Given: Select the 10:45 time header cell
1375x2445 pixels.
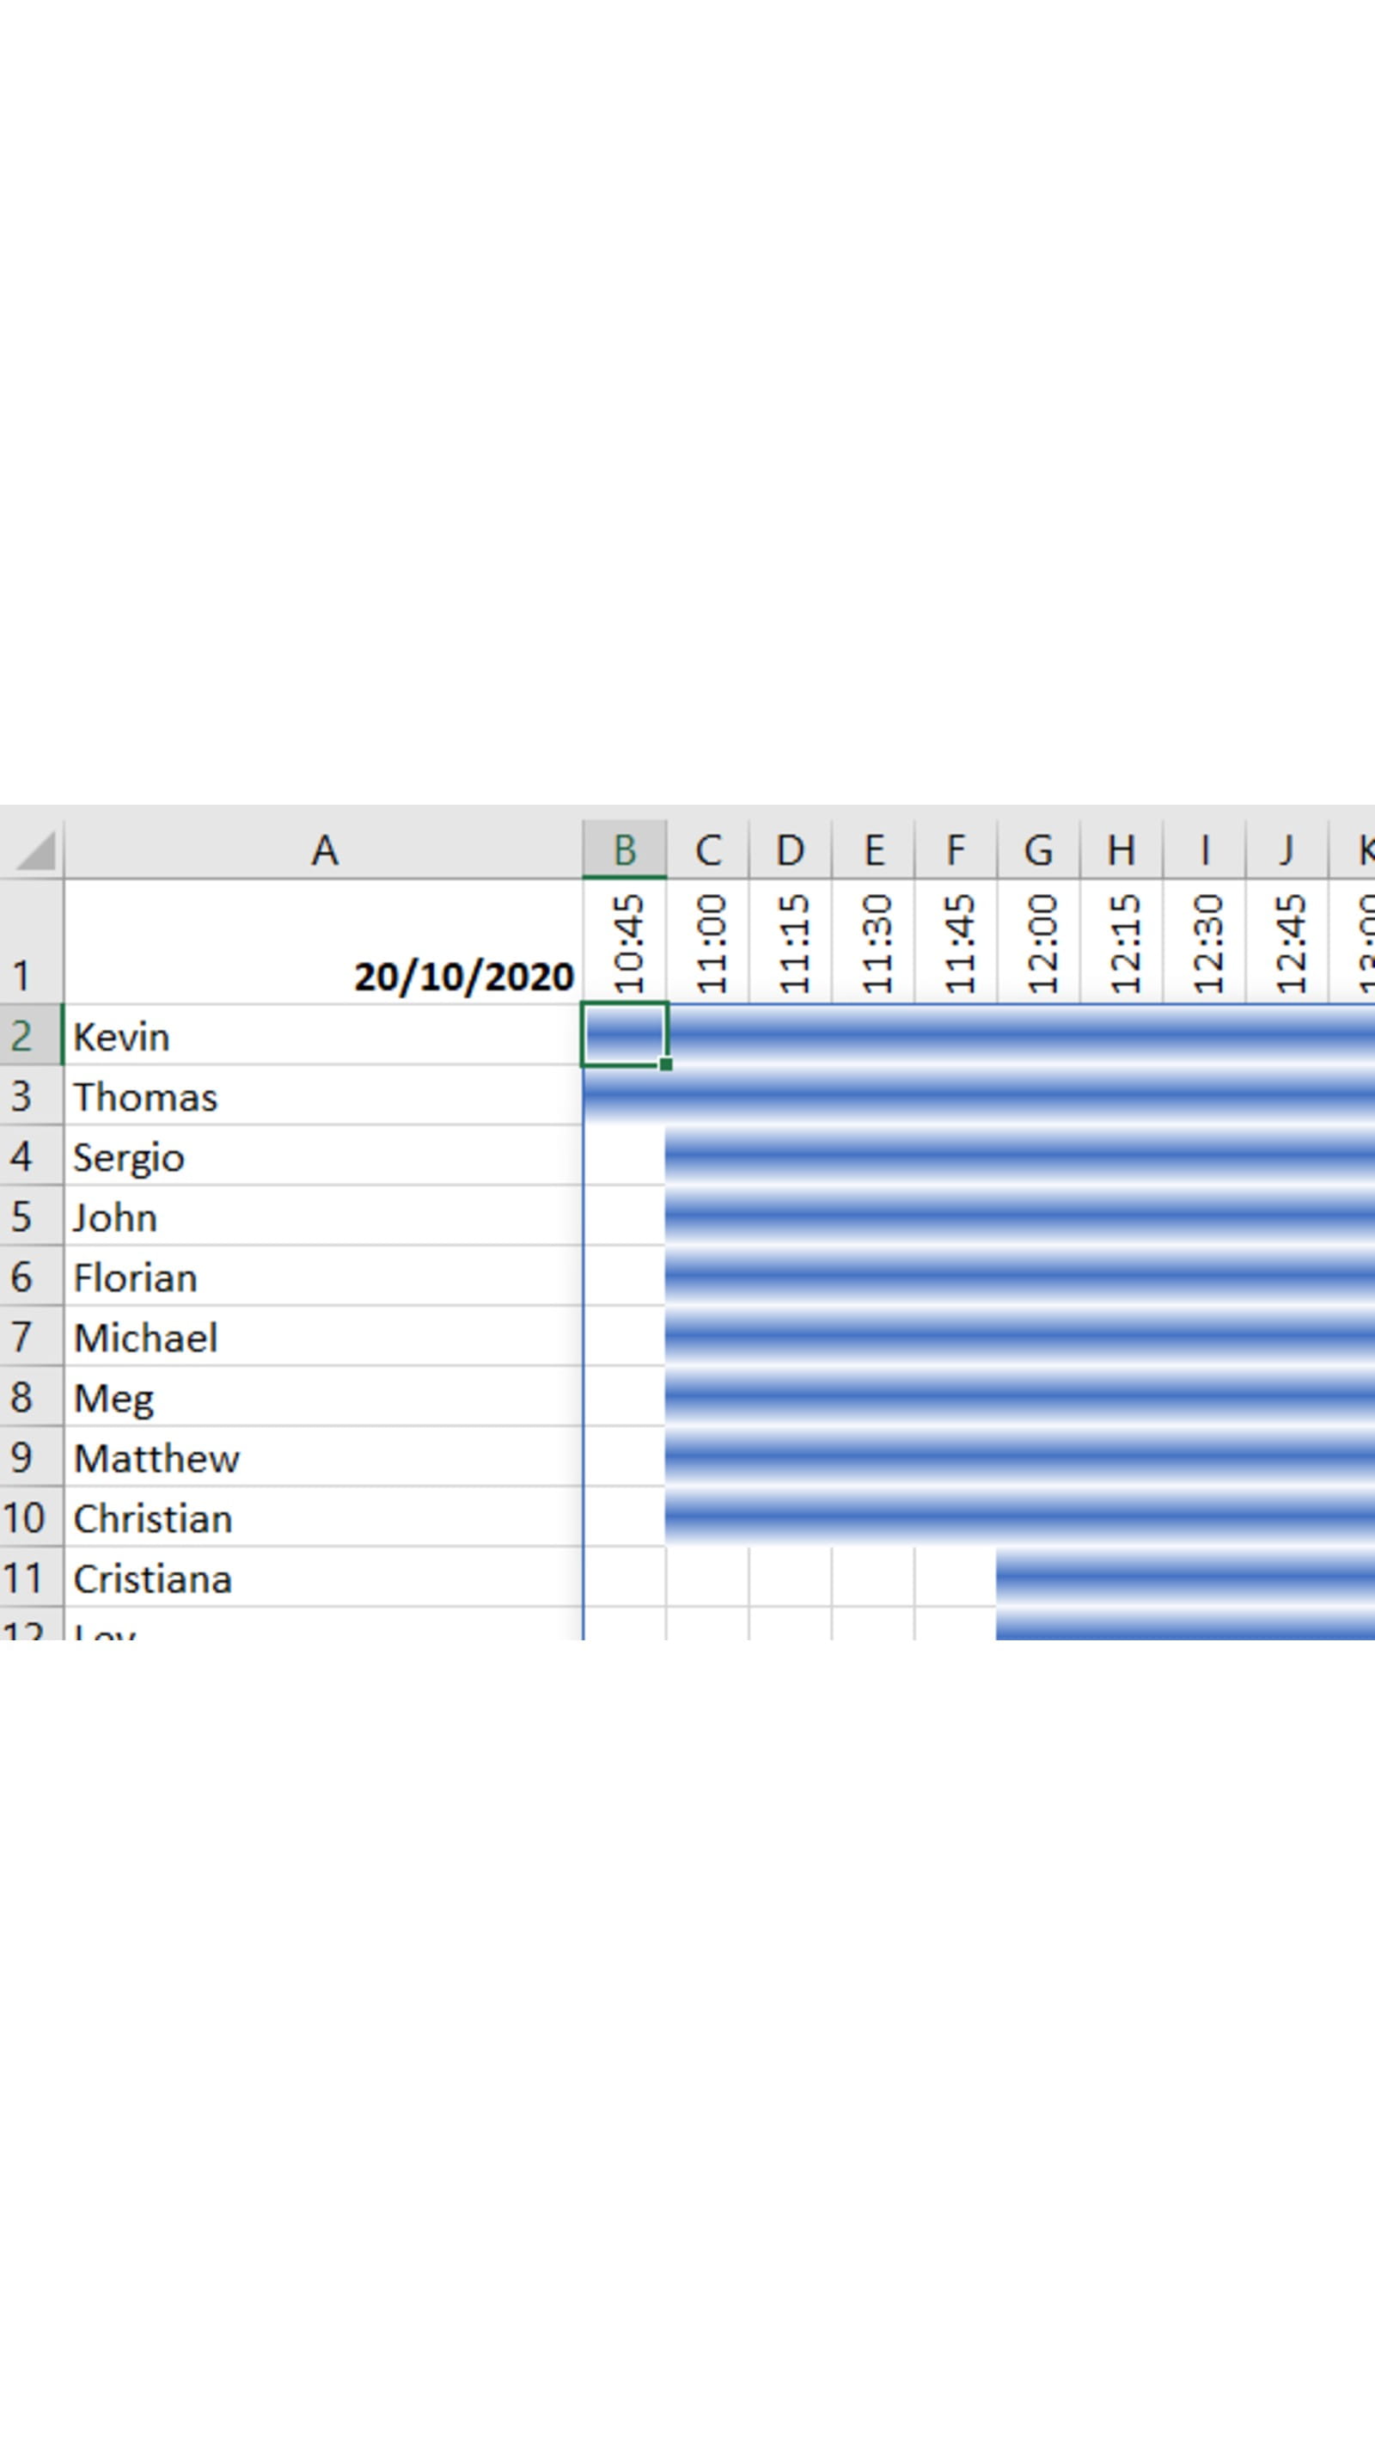Looking at the screenshot, I should [625, 942].
